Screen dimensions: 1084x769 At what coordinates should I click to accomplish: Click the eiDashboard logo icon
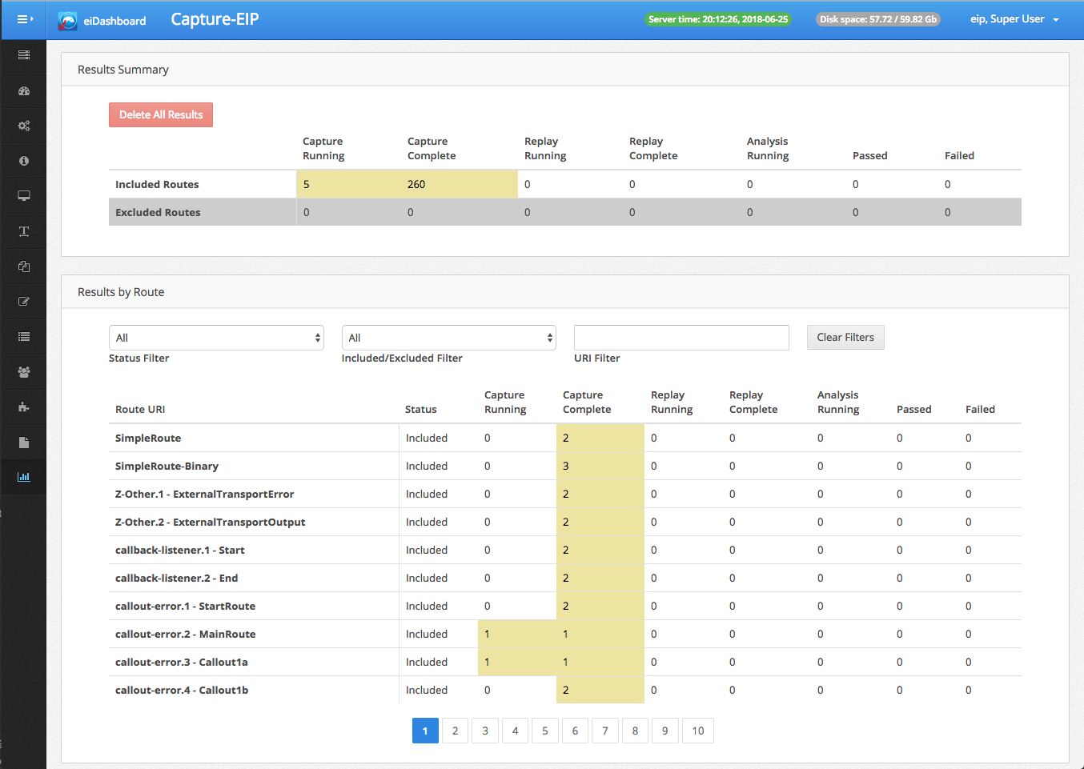pos(68,21)
